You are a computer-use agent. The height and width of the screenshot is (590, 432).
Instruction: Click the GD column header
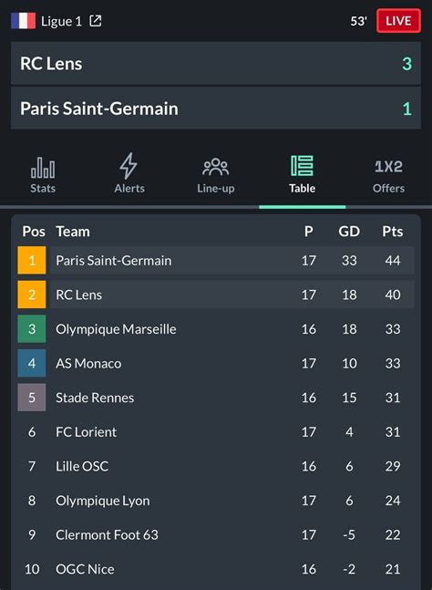349,232
